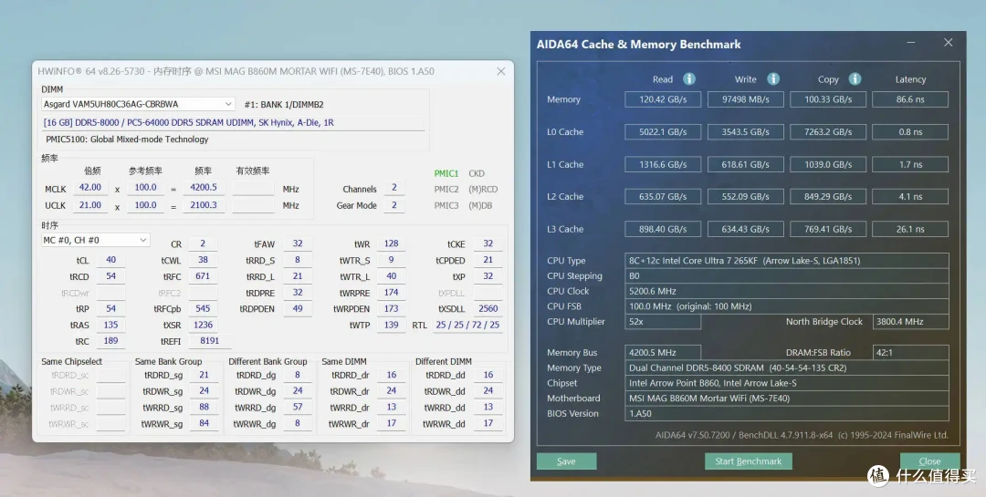Click the DRAM:FSB Ratio value 42:1

pos(910,353)
